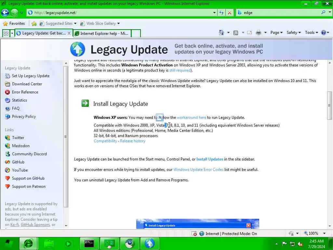
Task: Click the Home toolbar icon
Action: point(221,33)
